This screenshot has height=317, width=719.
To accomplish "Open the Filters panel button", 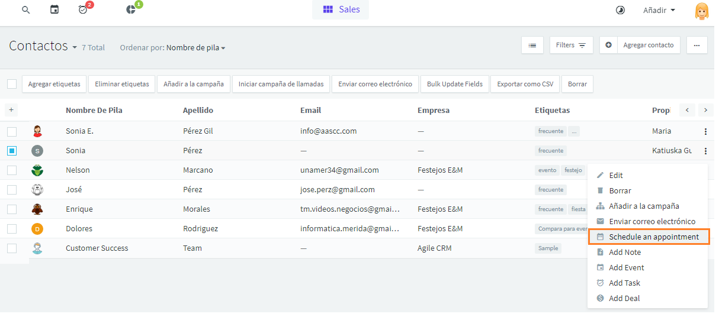I will click(571, 45).
